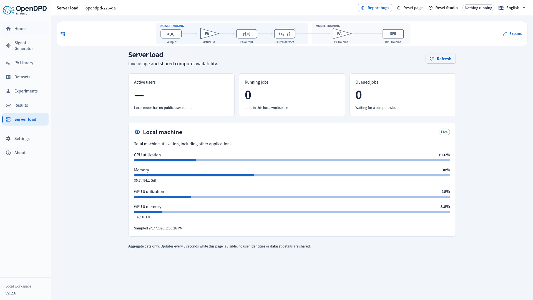Click the Local workspace label

click(18, 286)
